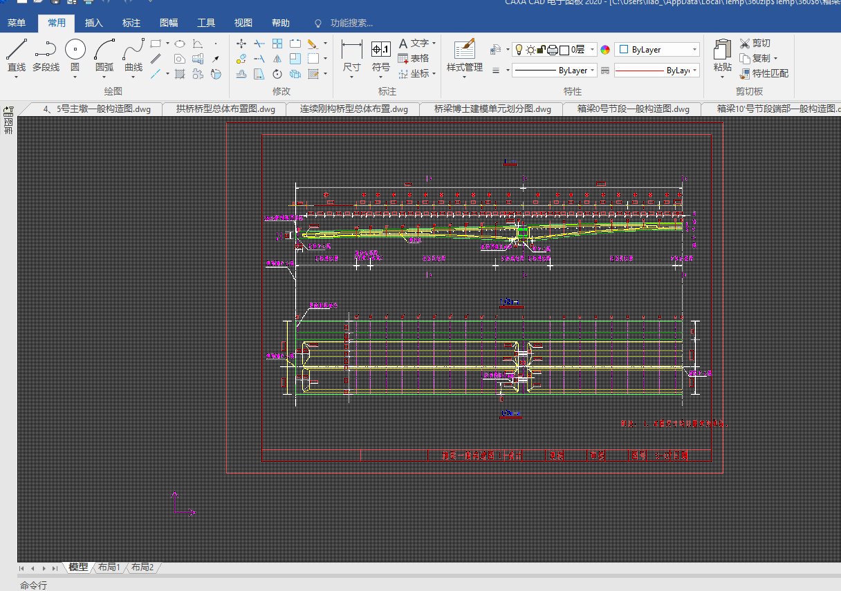This screenshot has width=841, height=591.
Task: Click the 功能搜索 search field
Action: click(x=351, y=24)
